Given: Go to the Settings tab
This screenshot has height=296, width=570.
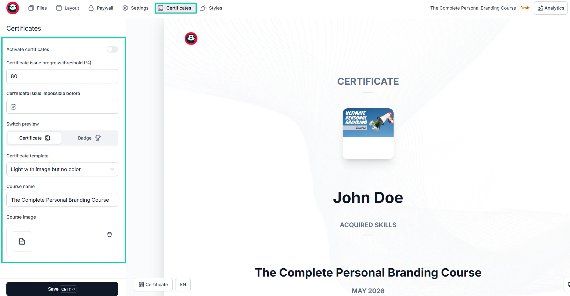Looking at the screenshot, I should [135, 8].
